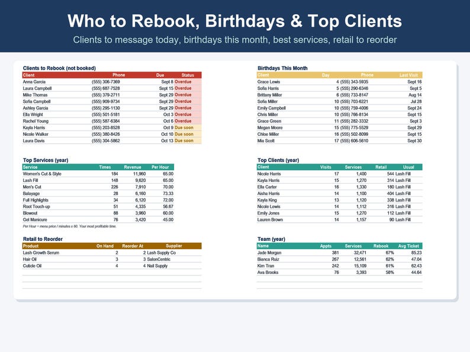
Task: Click the 'Who to Rebook, Birthdays & Top Clients' title
Action: click(234, 21)
